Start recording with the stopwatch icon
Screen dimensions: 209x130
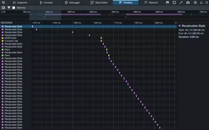(x=3, y=8)
